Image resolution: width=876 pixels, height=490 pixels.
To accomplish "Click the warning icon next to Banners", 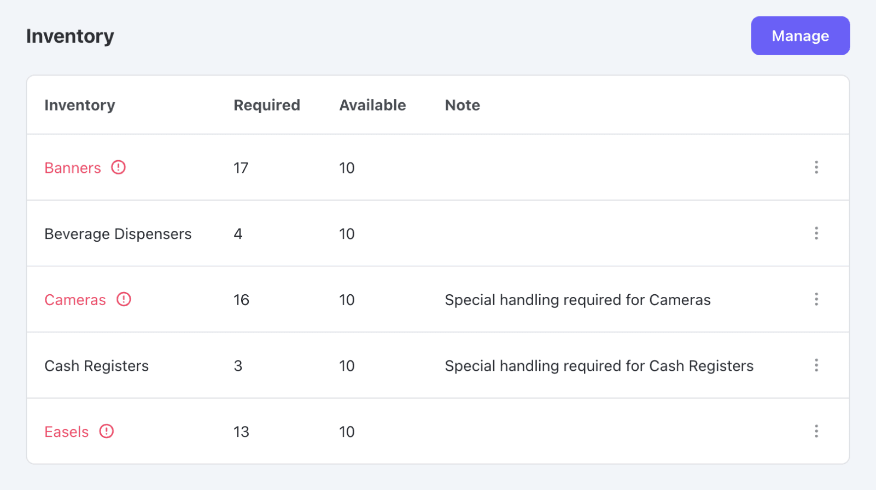I will pos(119,167).
